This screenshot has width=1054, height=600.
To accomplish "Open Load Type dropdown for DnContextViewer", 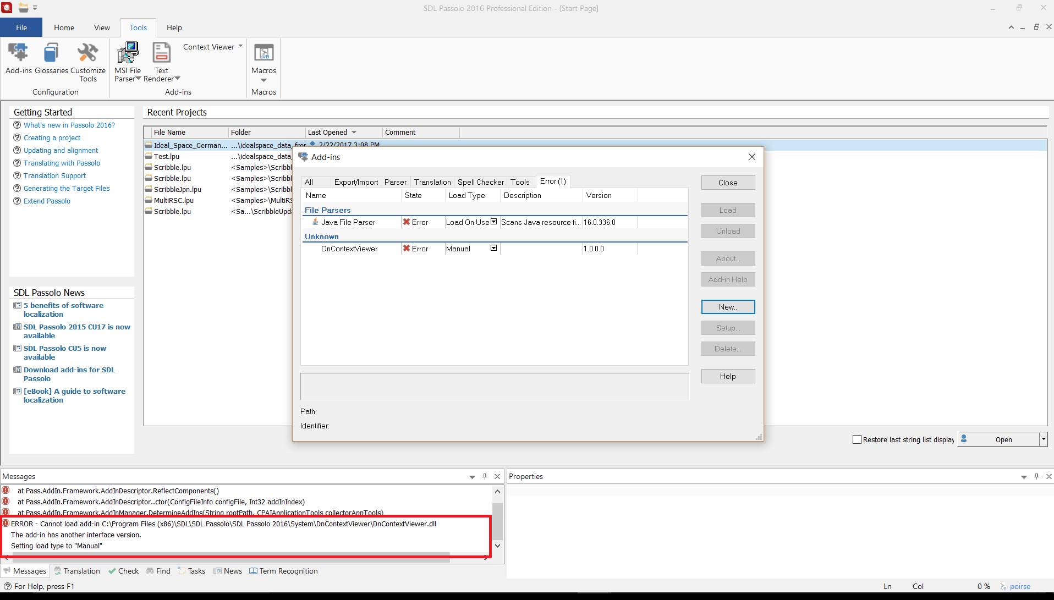I will point(493,248).
